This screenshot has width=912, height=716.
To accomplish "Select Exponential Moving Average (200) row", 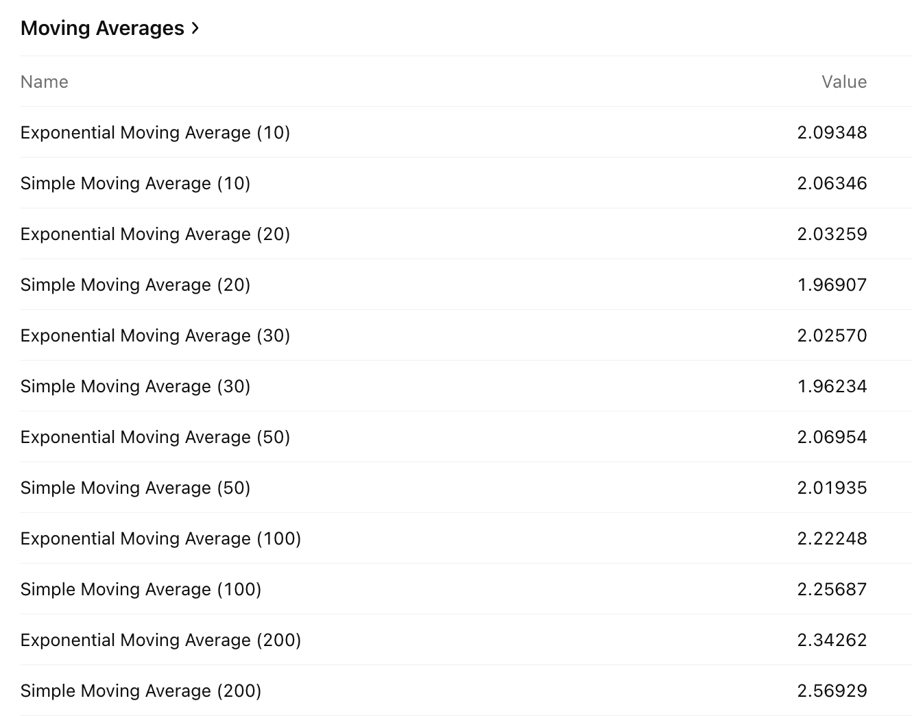I will click(x=466, y=640).
